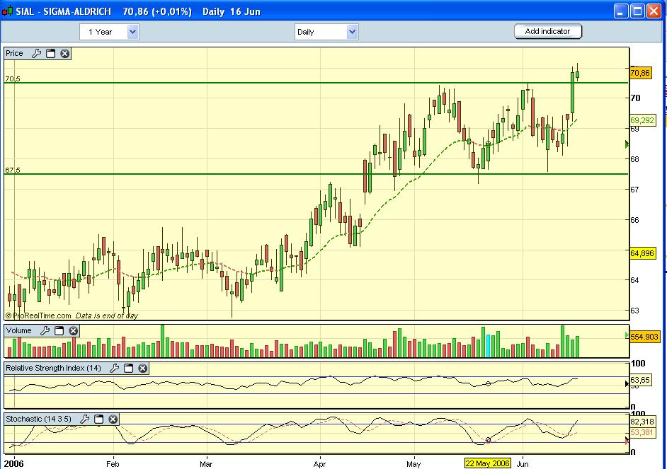Click the 70,86 current price tag
This screenshot has height=469, width=667.
[x=640, y=73]
